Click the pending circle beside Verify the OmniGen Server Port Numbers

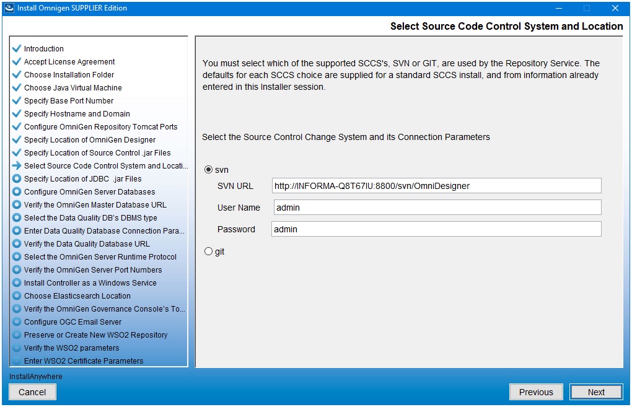click(x=17, y=269)
